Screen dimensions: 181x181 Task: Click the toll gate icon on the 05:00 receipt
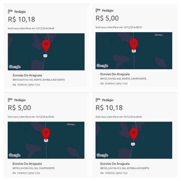point(98,100)
